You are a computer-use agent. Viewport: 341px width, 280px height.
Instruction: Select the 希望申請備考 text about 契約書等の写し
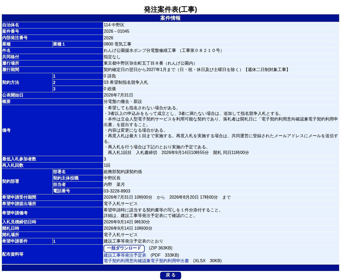pos(163,210)
